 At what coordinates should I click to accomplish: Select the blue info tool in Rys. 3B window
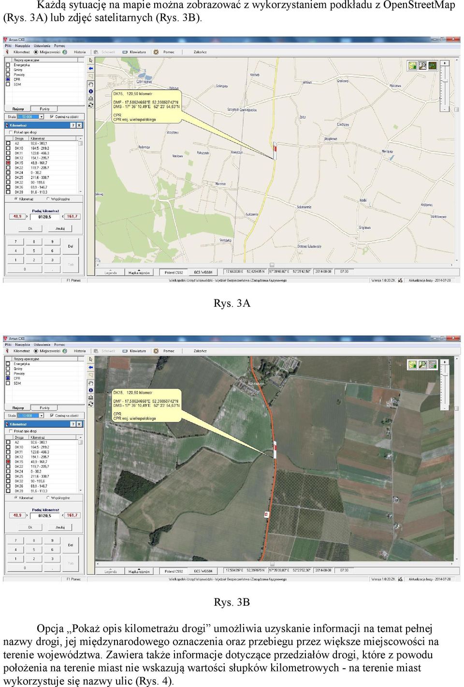point(90,390)
